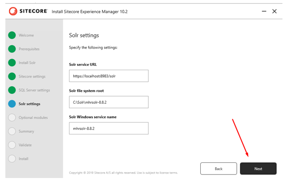Click the empty Validate step circle

pyautogui.click(x=12, y=145)
